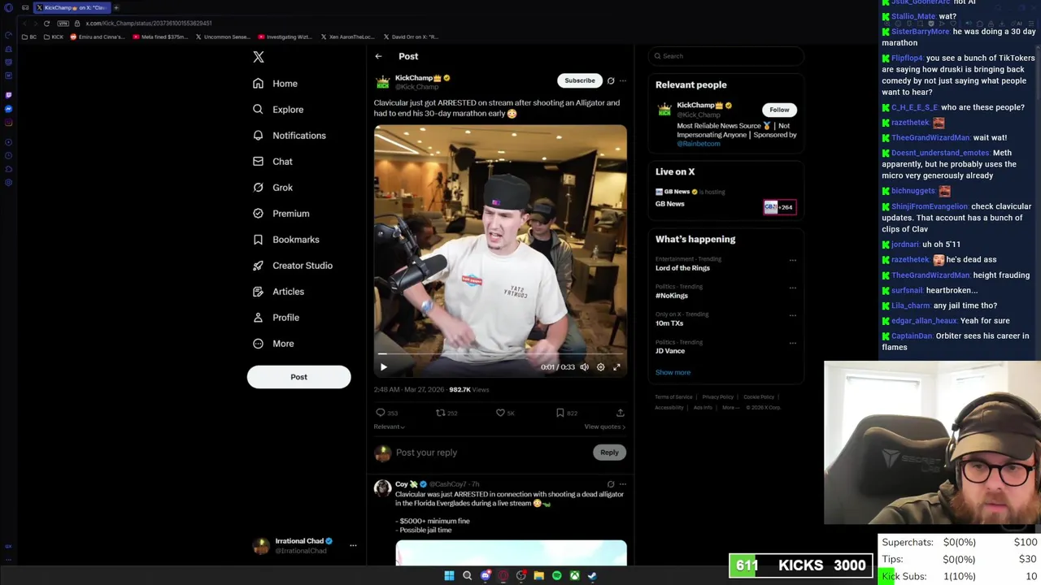The image size is (1041, 585).
Task: Open Steam from taskbar
Action: [592, 575]
